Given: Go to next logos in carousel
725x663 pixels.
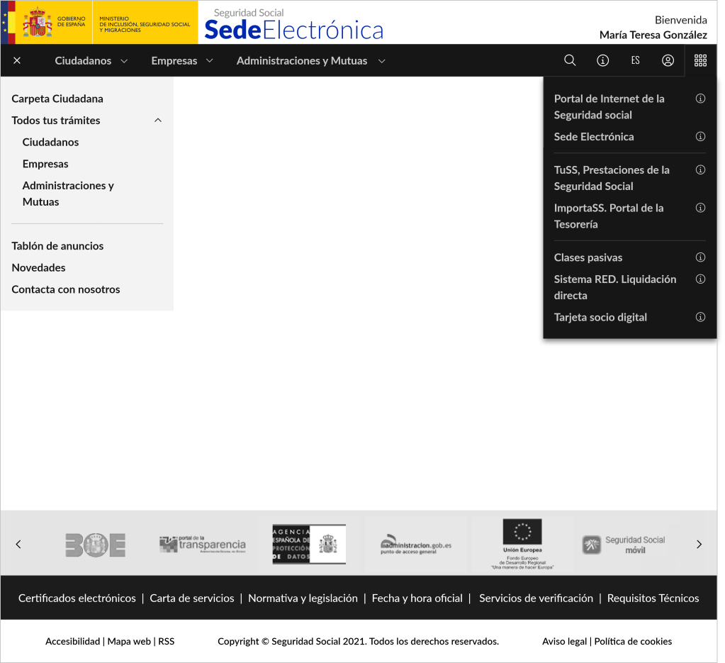Looking at the screenshot, I should pyautogui.click(x=699, y=545).
